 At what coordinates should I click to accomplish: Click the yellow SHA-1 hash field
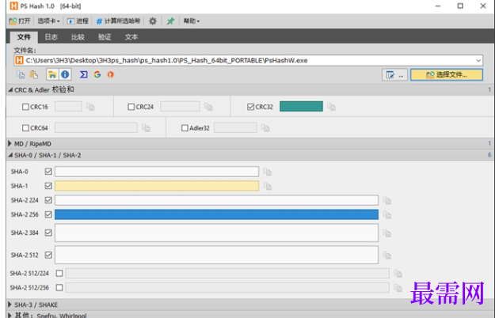coord(157,186)
